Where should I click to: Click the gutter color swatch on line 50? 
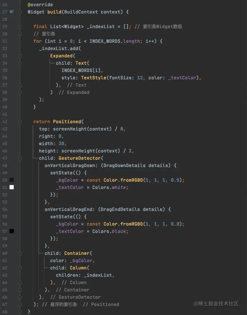(x=12, y=180)
